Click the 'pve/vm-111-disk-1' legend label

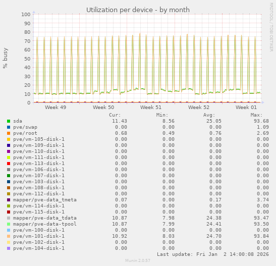[x=39, y=157]
